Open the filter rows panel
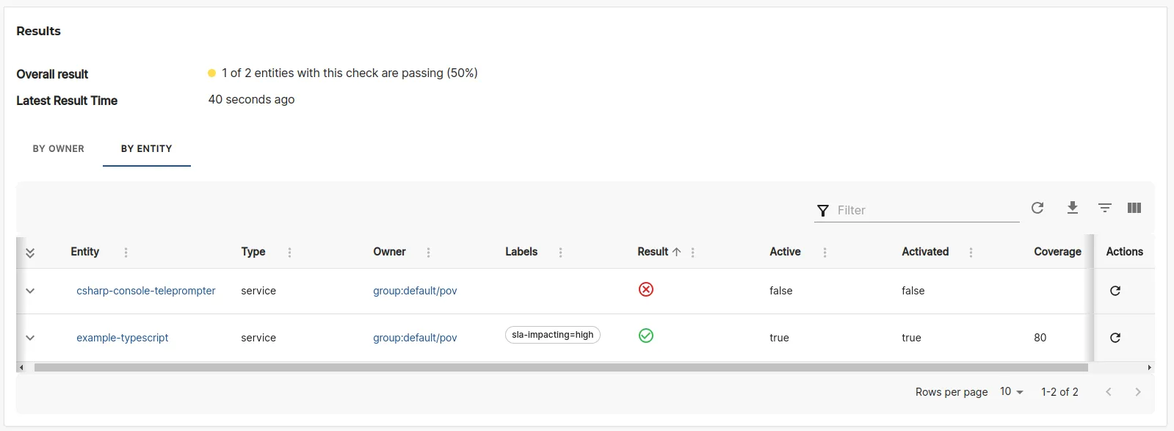 click(1104, 209)
